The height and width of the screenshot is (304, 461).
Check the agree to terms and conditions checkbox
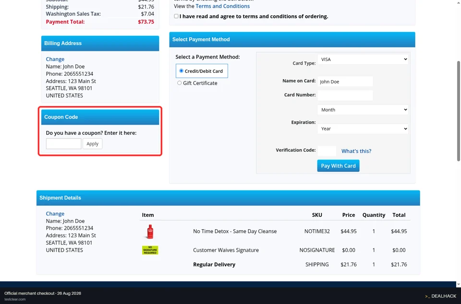(x=176, y=16)
